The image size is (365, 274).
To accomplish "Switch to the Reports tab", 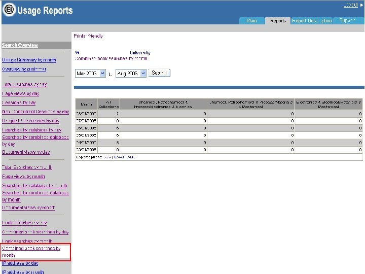I will (x=278, y=21).
